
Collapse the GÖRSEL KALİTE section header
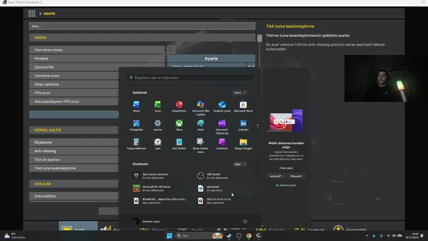(x=74, y=130)
